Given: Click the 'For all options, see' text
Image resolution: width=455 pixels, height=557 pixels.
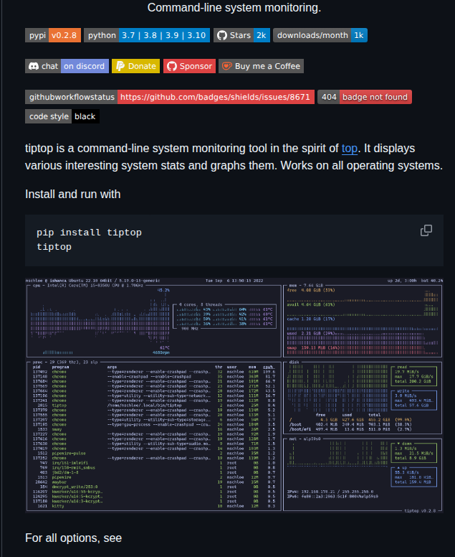Looking at the screenshot, I should pos(73,538).
